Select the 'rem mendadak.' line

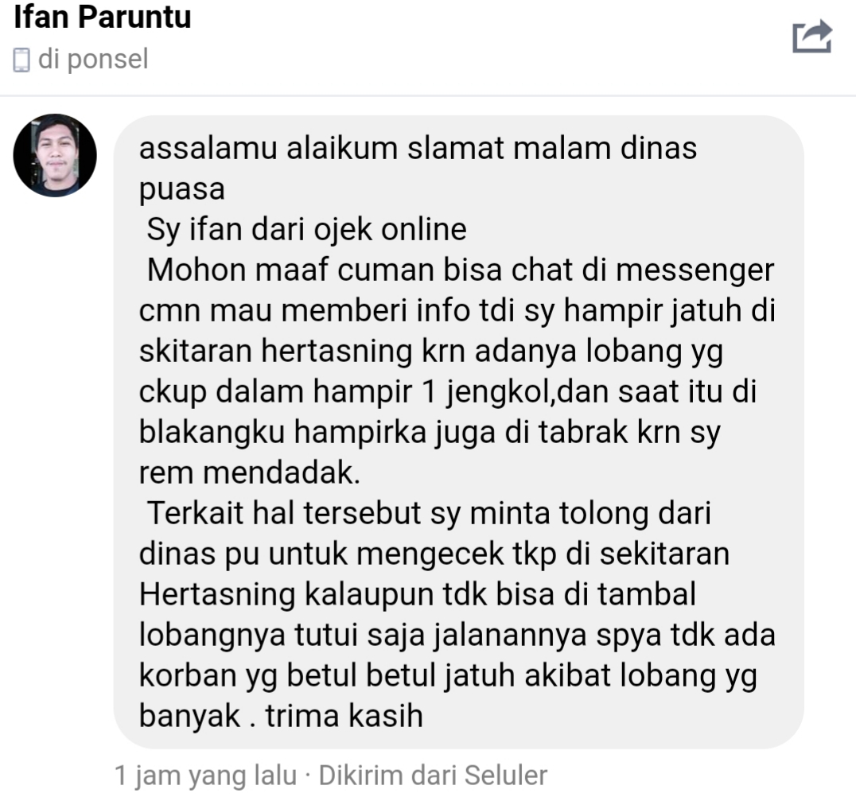tap(250, 472)
